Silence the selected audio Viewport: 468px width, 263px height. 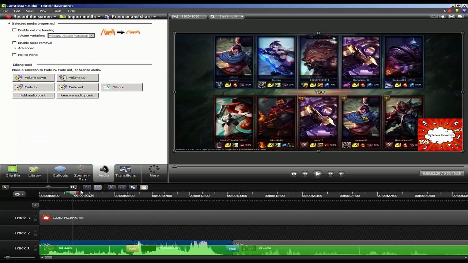(x=121, y=87)
